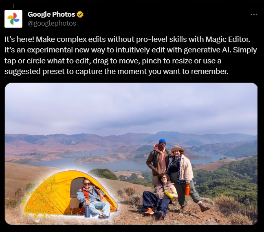The height and width of the screenshot is (232, 264).
Task: Open the attached camping photo
Action: (131, 154)
